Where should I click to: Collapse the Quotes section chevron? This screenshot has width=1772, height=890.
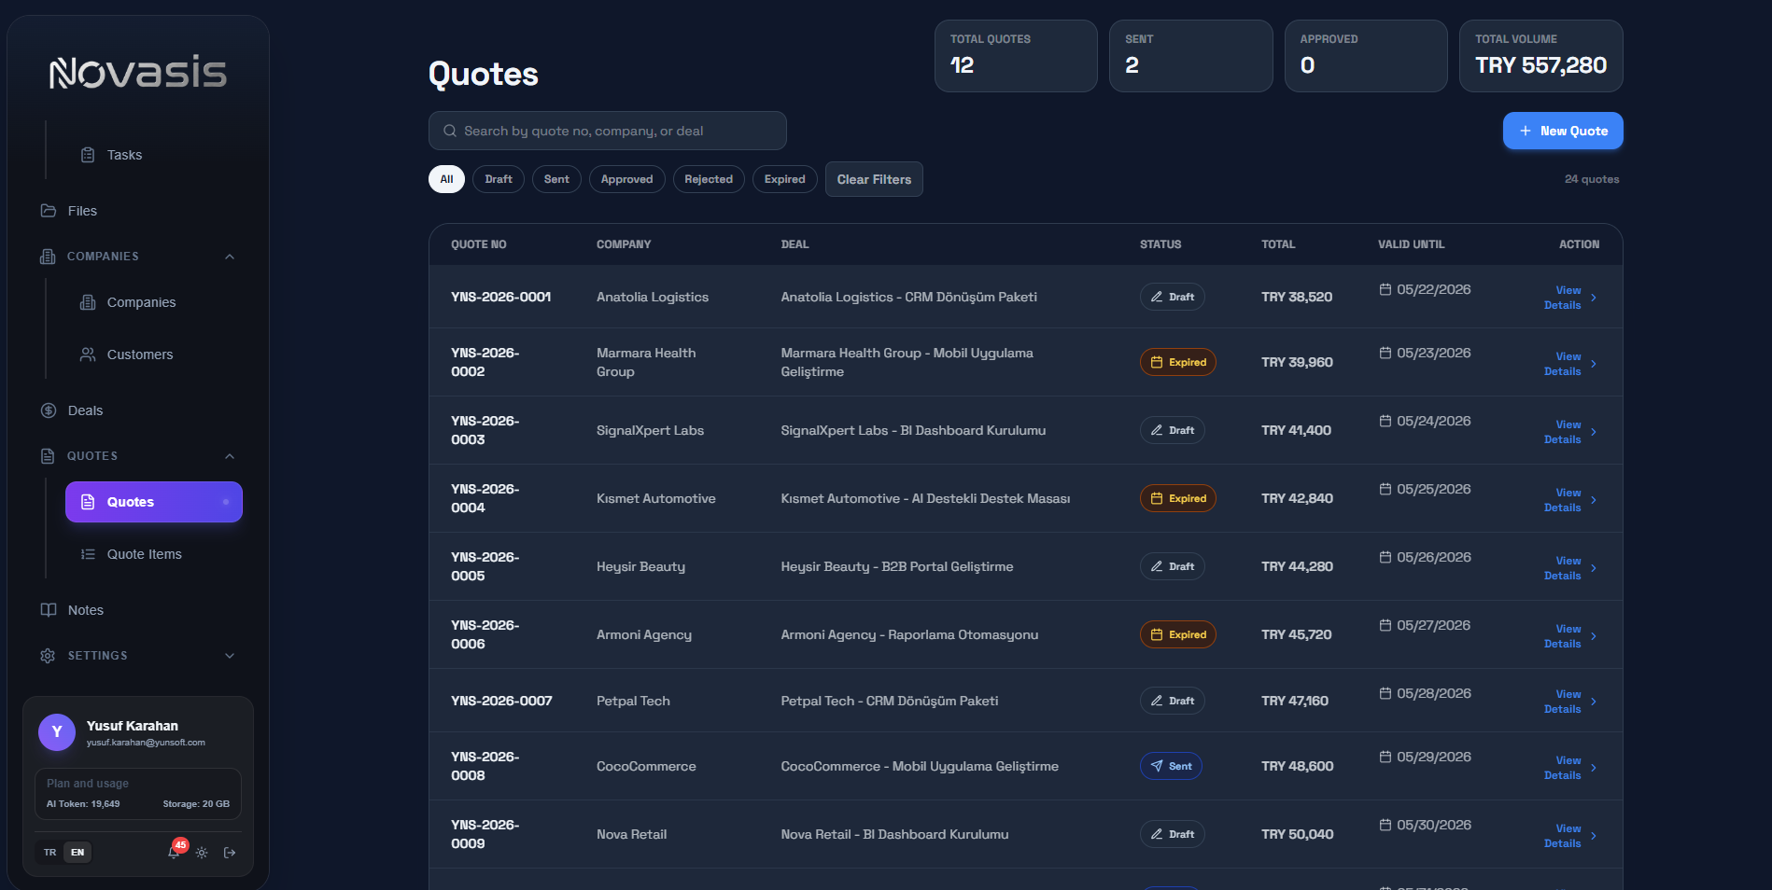pos(230,456)
